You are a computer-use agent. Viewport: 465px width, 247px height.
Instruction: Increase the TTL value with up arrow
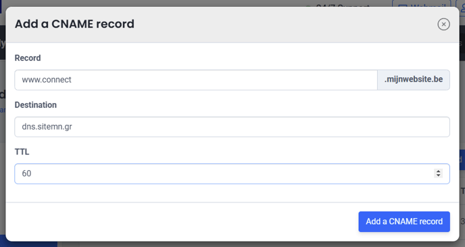(x=439, y=171)
